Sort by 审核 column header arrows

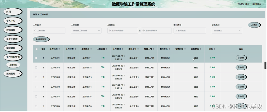tap(214, 49)
